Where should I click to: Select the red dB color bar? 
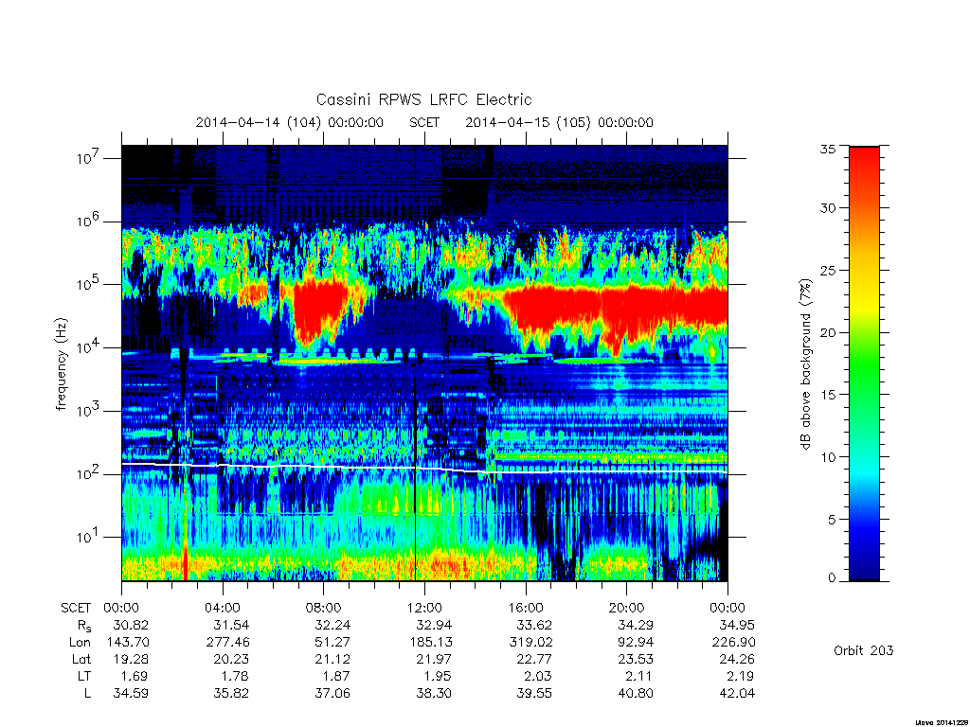(864, 363)
